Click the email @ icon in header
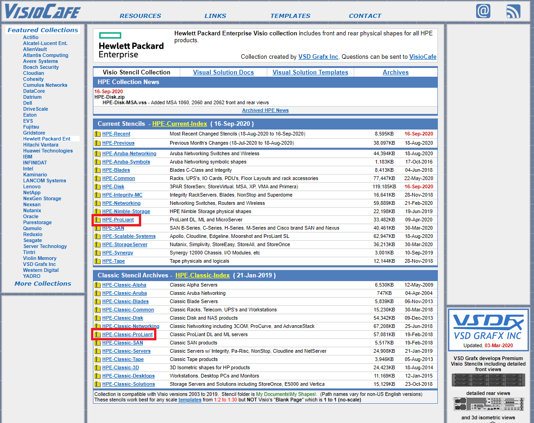 483,11
